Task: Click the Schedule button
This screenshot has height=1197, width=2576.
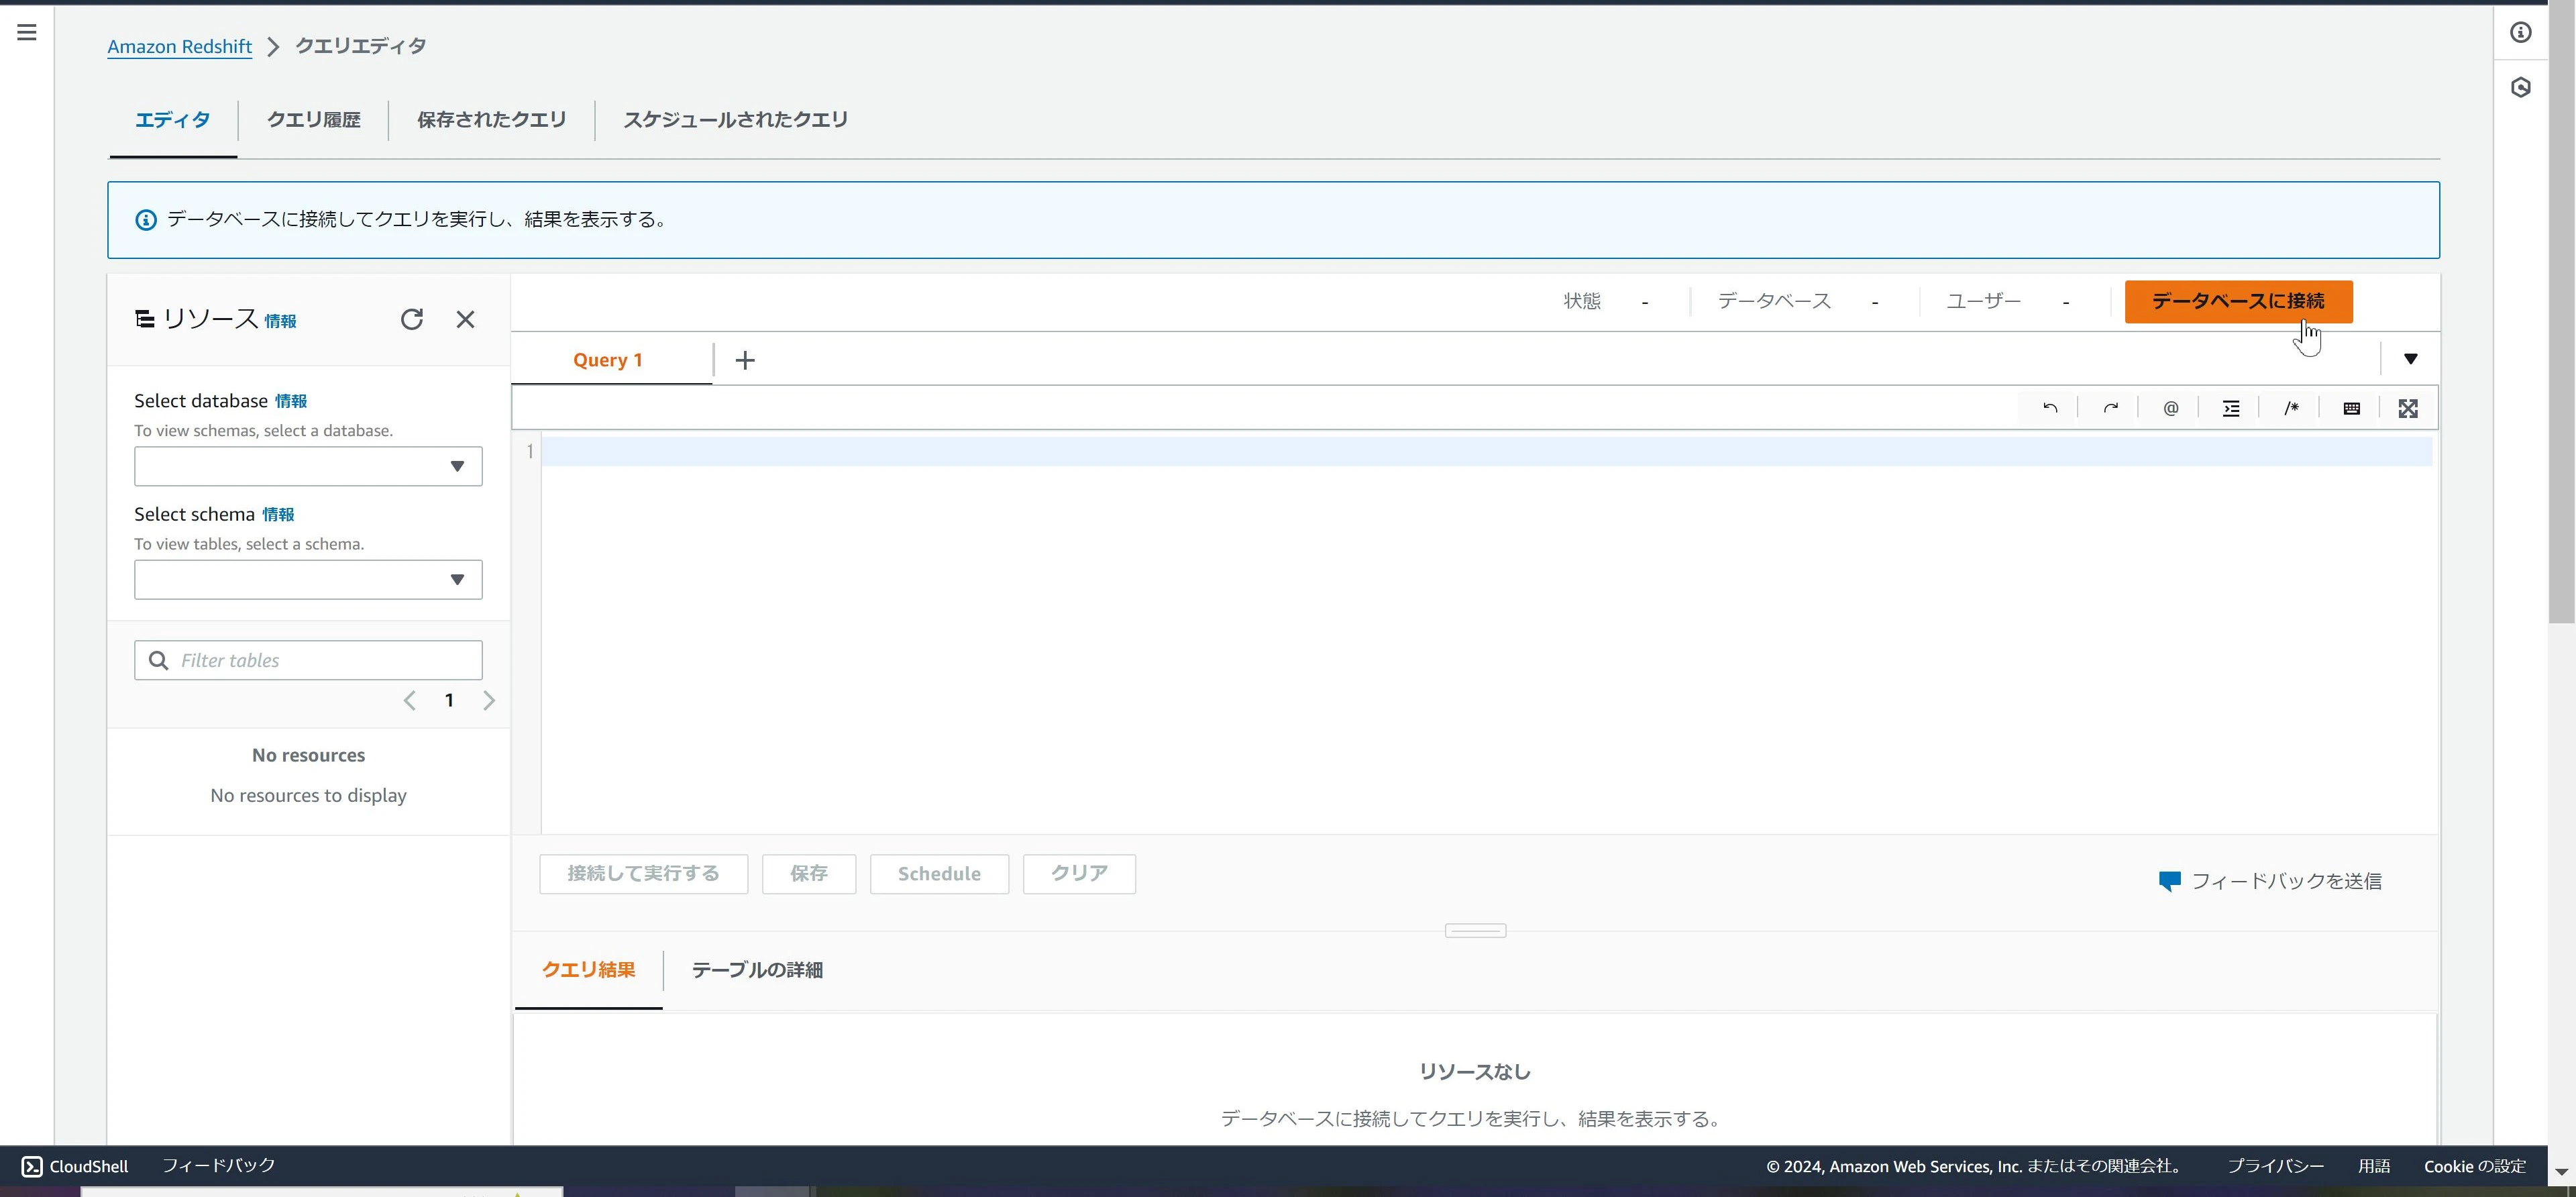Action: (x=939, y=874)
